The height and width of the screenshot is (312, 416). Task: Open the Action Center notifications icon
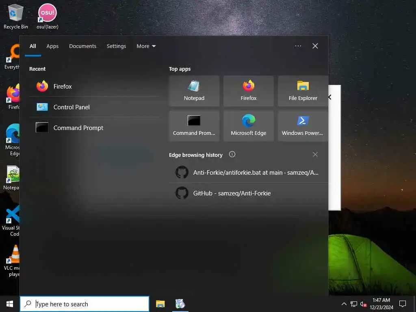tap(403, 304)
